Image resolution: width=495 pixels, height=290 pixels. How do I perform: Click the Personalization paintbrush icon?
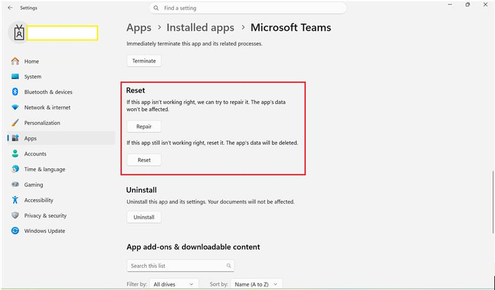pos(15,123)
